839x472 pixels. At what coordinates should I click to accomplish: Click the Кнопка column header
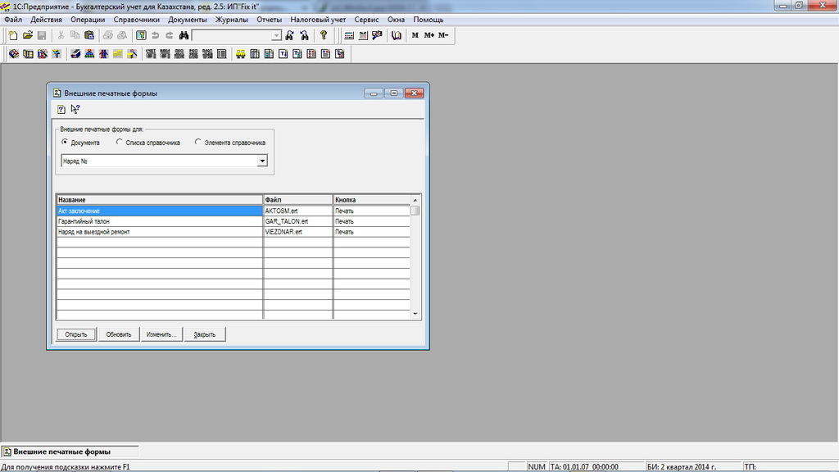tap(372, 200)
